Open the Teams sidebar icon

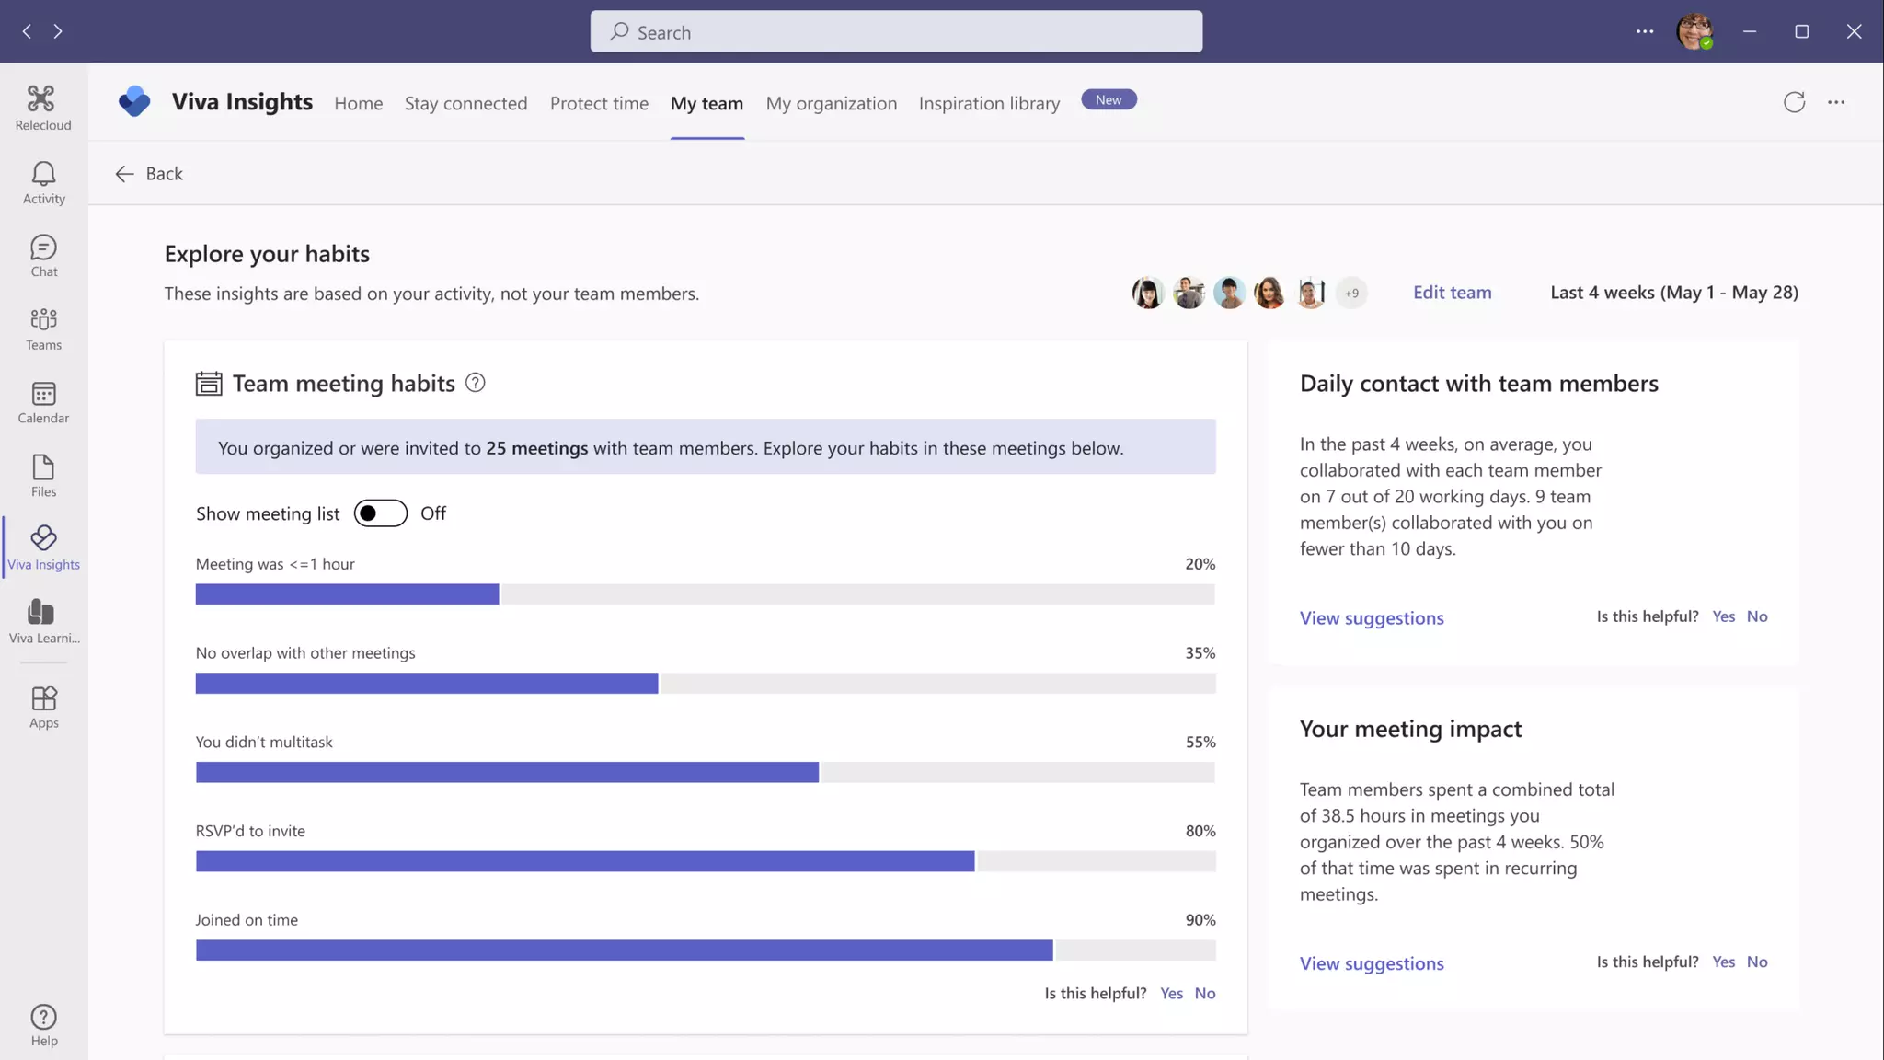tap(43, 328)
